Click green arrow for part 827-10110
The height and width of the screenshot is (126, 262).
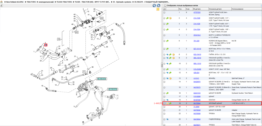tap(167, 49)
